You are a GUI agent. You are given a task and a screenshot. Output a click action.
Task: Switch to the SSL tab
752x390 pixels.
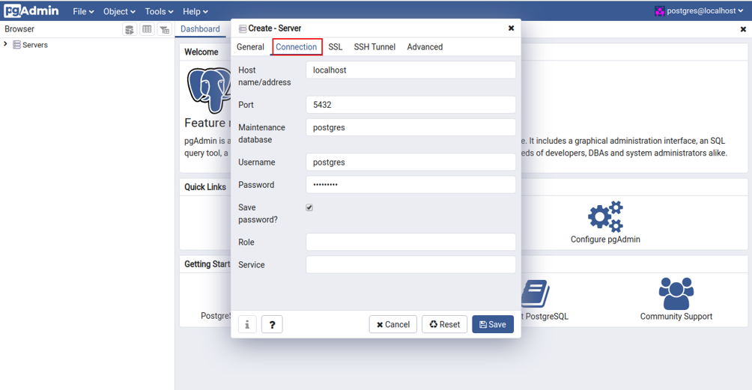point(336,47)
